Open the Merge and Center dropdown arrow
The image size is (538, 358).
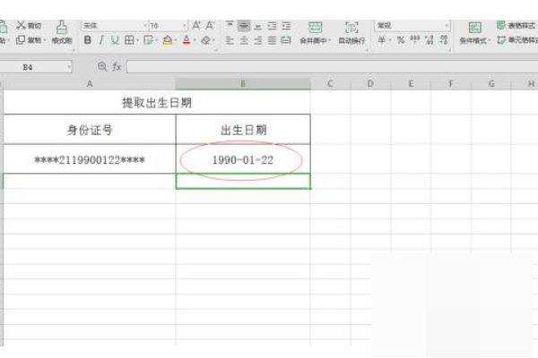click(330, 40)
